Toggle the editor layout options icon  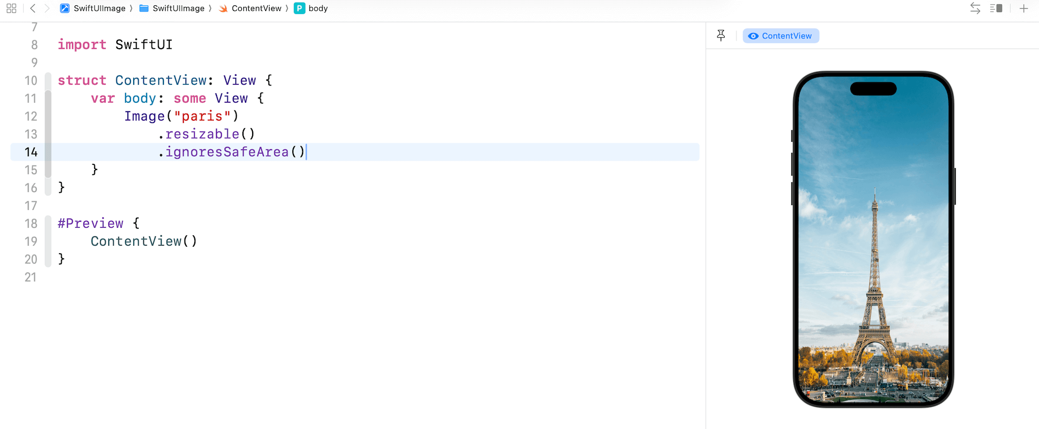point(996,9)
